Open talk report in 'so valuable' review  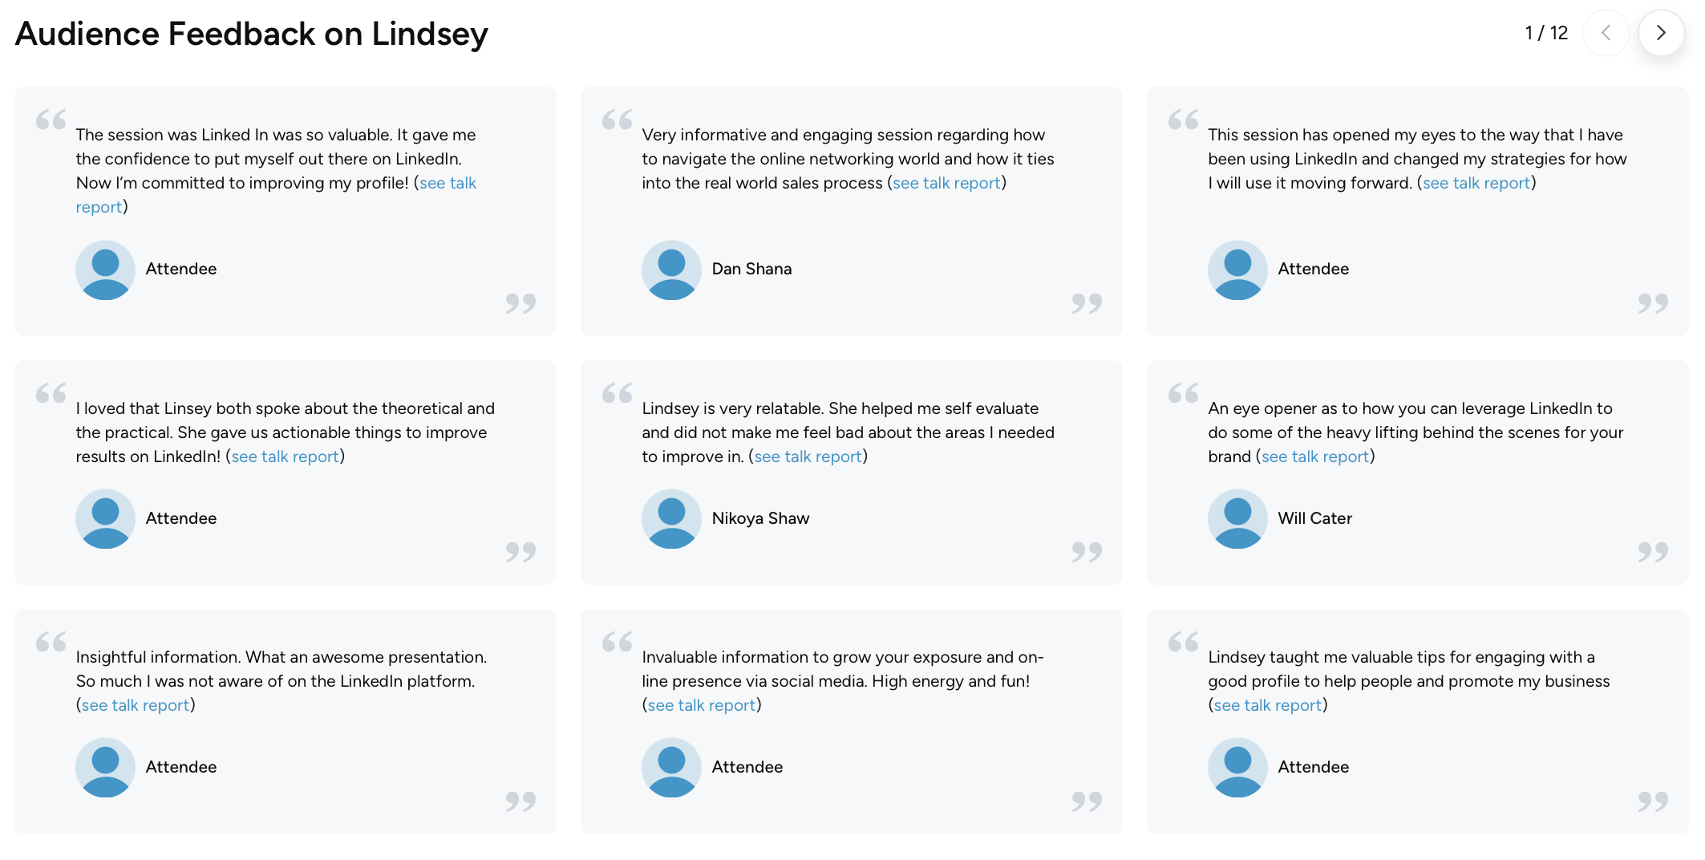coord(448,183)
